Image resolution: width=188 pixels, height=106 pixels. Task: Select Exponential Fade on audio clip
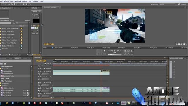tap(106, 88)
